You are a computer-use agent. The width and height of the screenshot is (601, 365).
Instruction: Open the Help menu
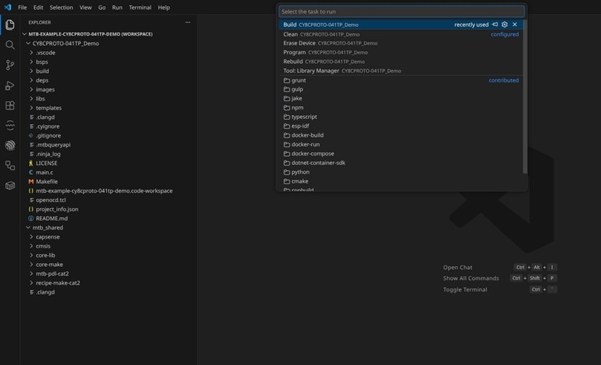[163, 7]
